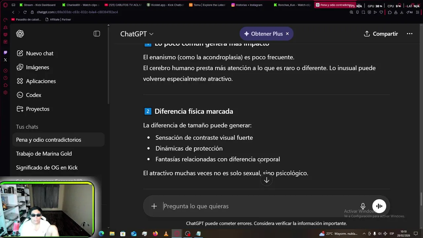This screenshot has width=423, height=238.
Task: Open clock showing 10:10 28/02/2026
Action: (x=404, y=234)
